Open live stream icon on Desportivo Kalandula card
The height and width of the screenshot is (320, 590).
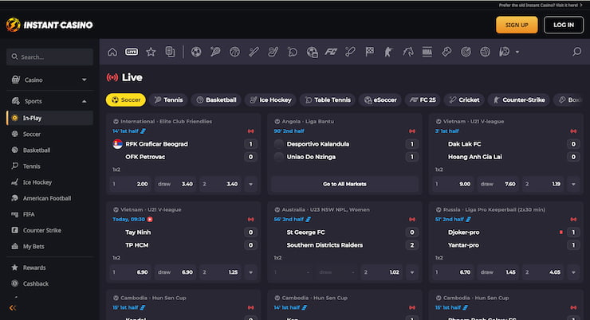tap(412, 131)
